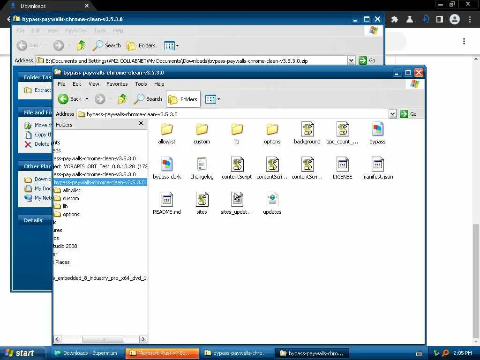The height and width of the screenshot is (360, 480).
Task: Click Folders button in back zip window
Action: 142,45
